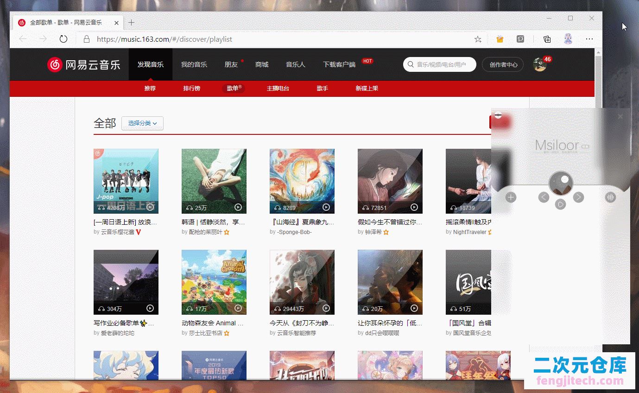The image size is (639, 393).
Task: Open creator link 配枪的茱丽叶
Action: 205,232
